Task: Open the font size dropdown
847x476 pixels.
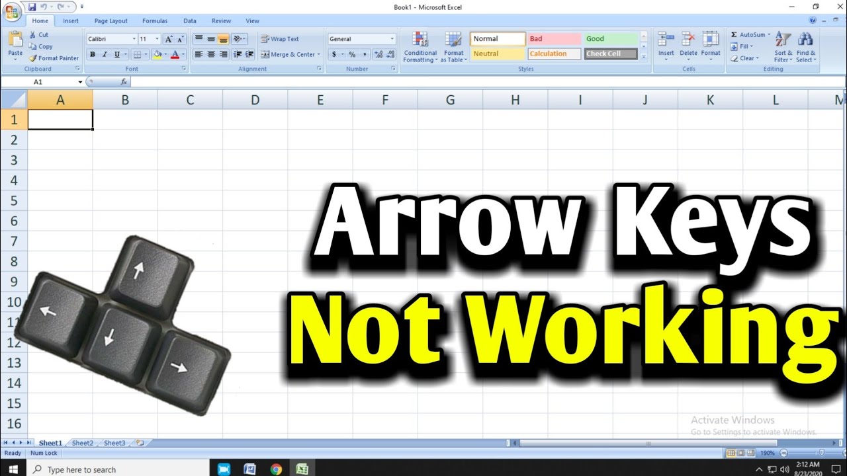Action: [157, 39]
